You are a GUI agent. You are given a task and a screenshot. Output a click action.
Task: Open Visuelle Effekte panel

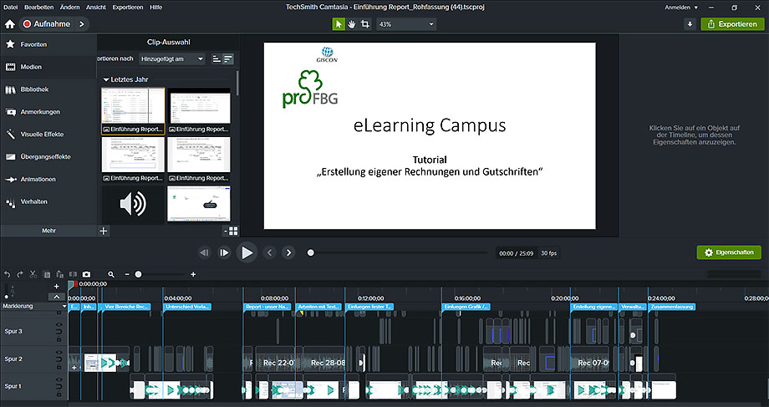(x=48, y=135)
